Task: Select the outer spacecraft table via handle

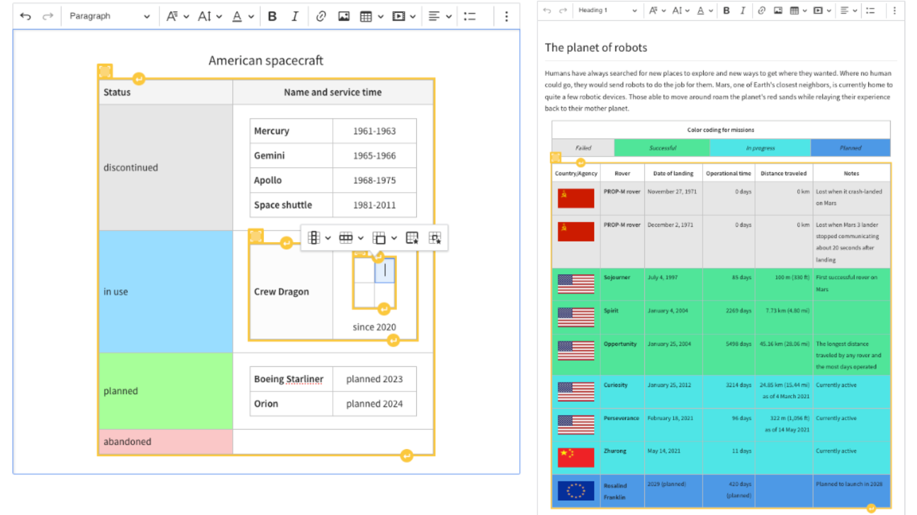Action: 105,71
